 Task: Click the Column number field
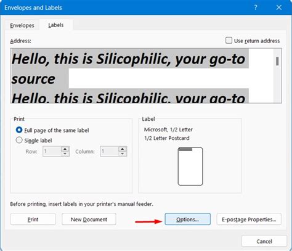[x=110, y=151]
